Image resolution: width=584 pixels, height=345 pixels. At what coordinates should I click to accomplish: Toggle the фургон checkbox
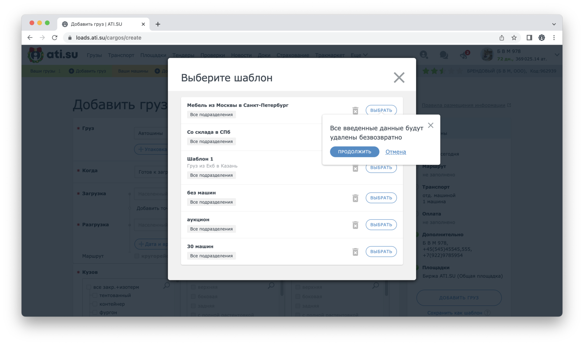[95, 312]
